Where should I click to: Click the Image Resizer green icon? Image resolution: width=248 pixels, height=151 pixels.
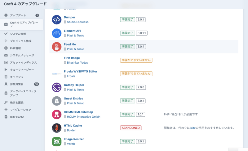(x=57, y=141)
